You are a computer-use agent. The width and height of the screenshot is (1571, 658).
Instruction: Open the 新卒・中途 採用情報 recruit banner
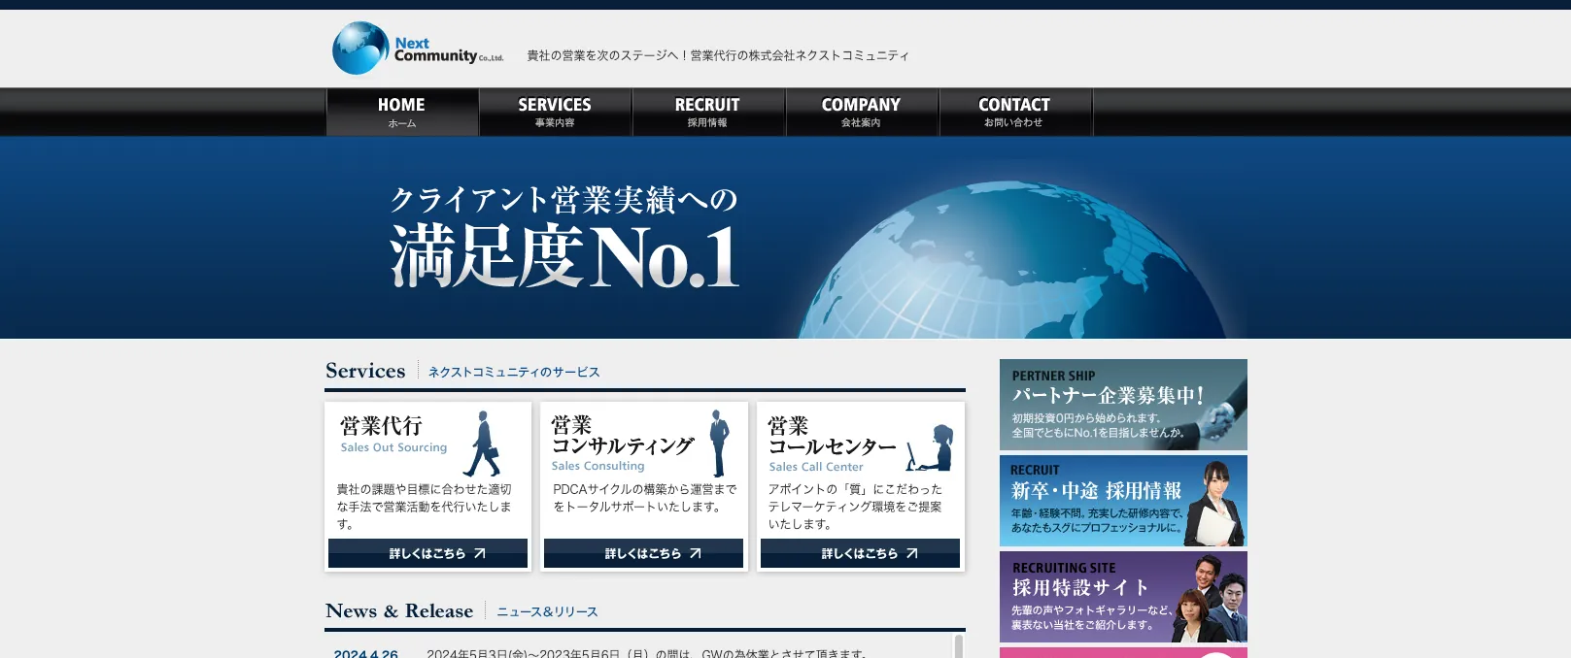tap(1123, 501)
